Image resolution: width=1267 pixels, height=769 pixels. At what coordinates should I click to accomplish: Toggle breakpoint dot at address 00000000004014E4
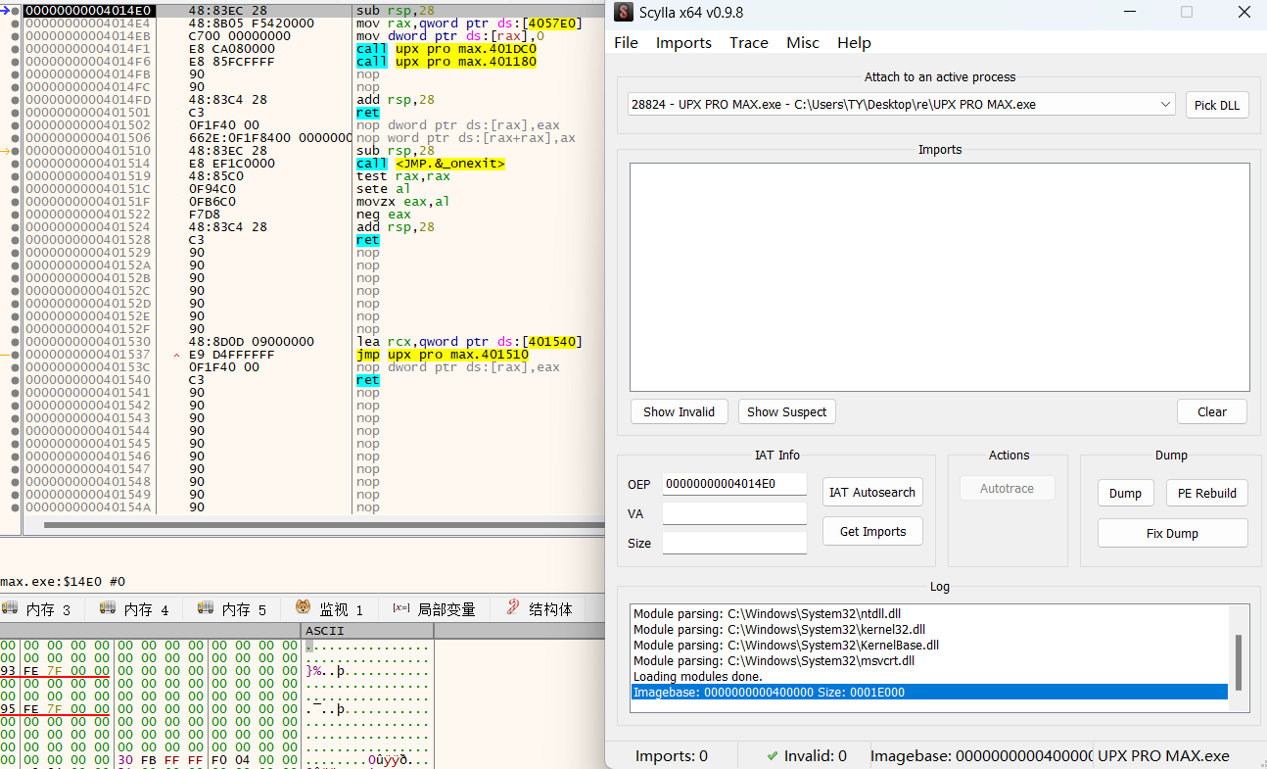pyautogui.click(x=15, y=24)
